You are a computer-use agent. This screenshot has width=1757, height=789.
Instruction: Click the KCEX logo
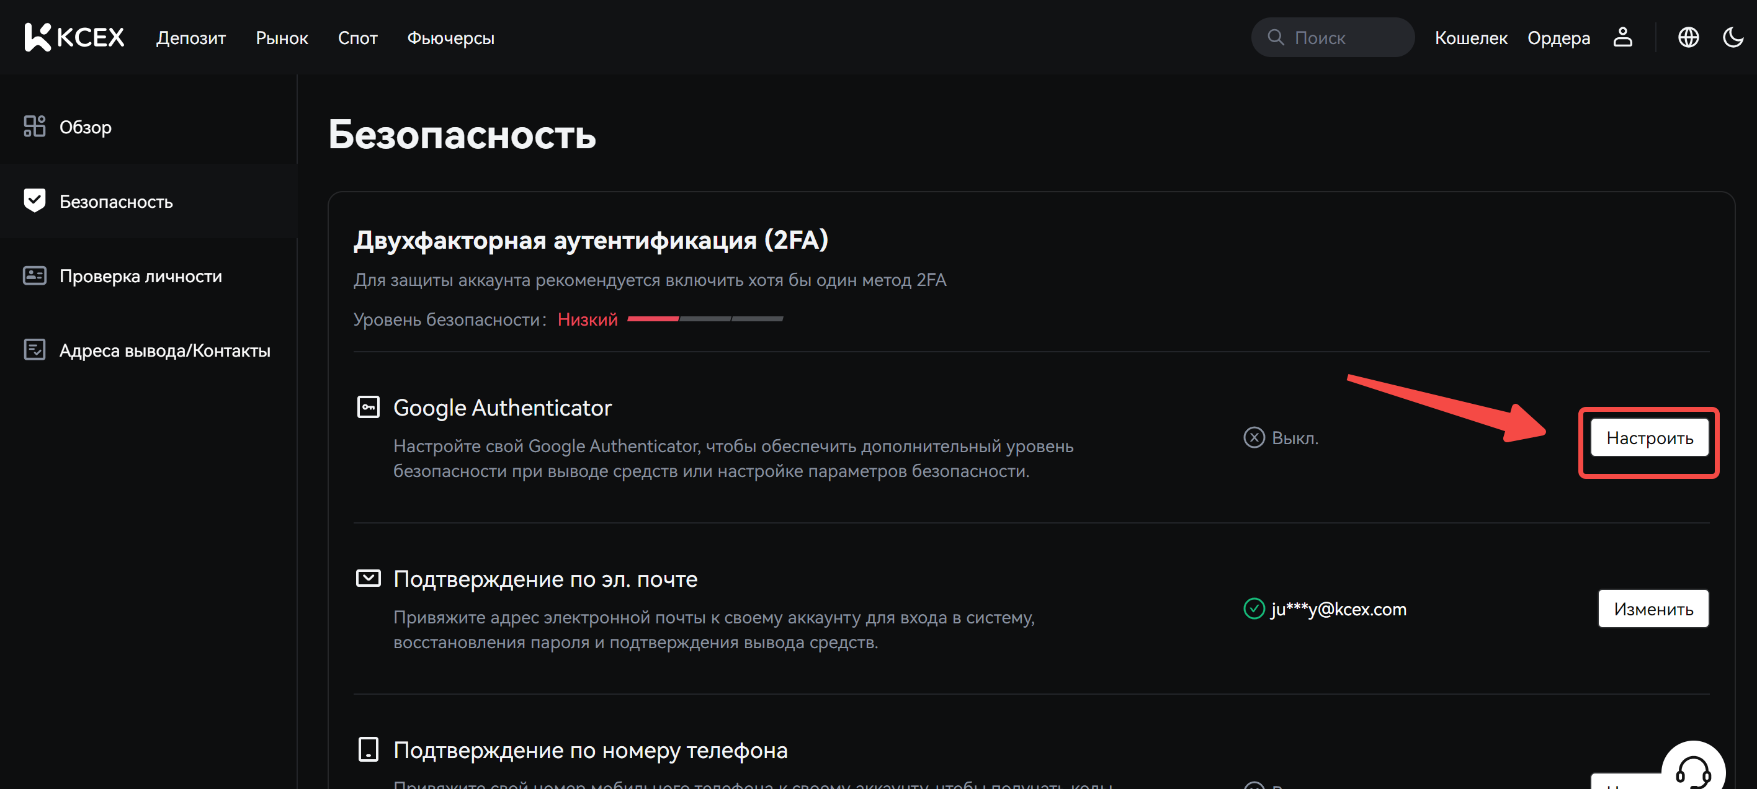click(x=74, y=37)
